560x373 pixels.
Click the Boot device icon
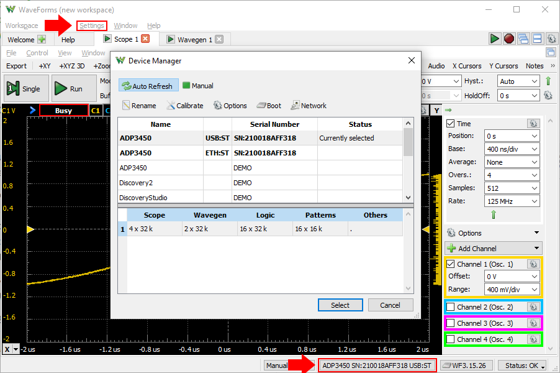click(x=261, y=106)
